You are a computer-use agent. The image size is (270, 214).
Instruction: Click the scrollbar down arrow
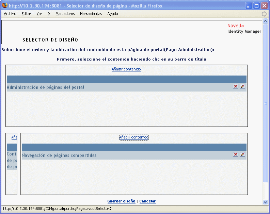click(265, 202)
